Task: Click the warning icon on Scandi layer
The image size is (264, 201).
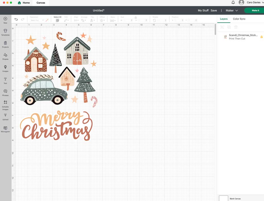Action: [x=261, y=37]
